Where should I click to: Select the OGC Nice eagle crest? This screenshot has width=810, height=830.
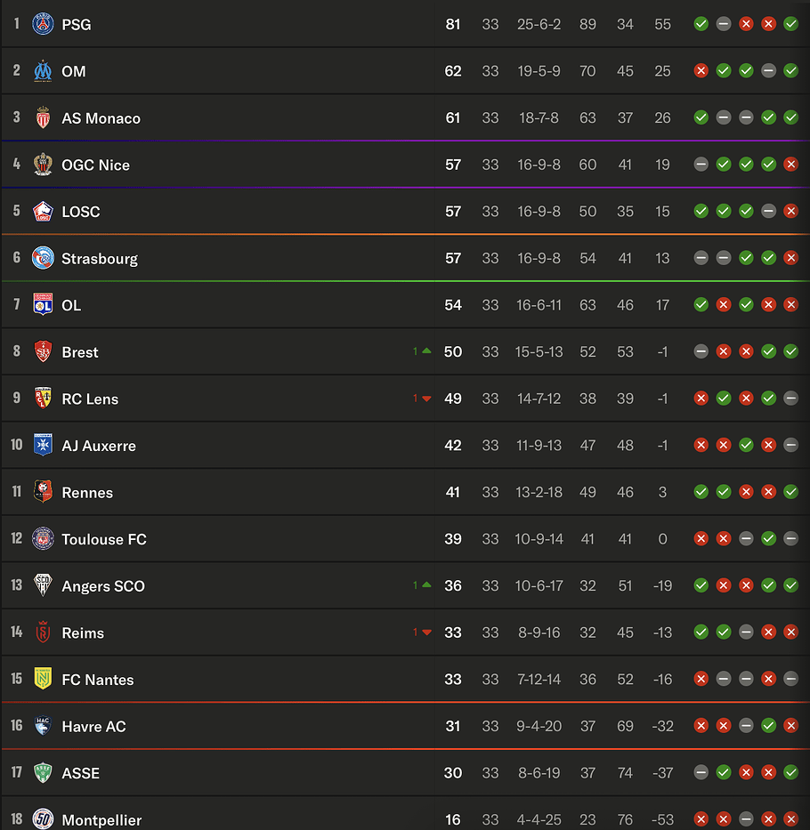(43, 165)
